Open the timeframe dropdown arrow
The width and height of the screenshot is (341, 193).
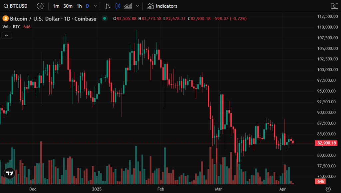coord(96,6)
